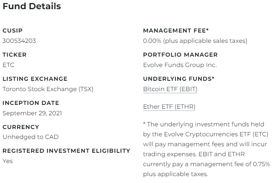This screenshot has width=277, height=183.
Task: Click the Yes eligibility value
Action: click(x=8, y=161)
